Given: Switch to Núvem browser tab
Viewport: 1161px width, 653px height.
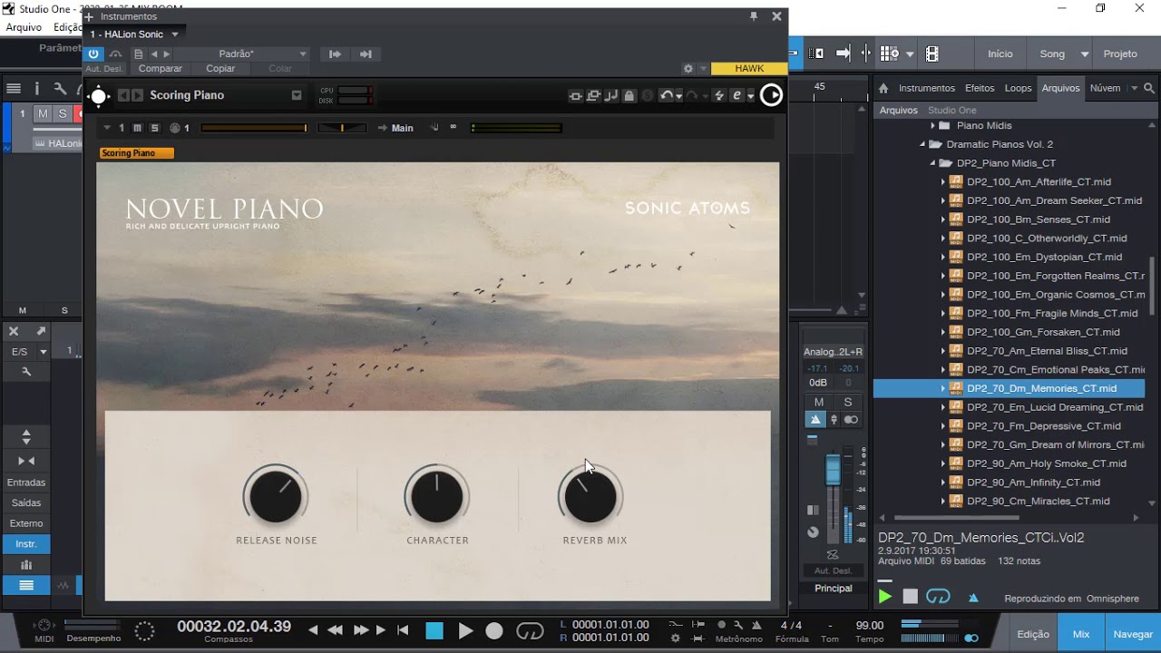Looking at the screenshot, I should click(1105, 88).
